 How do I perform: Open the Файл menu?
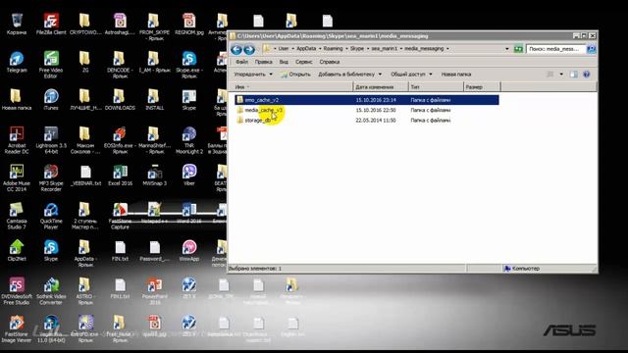(241, 62)
